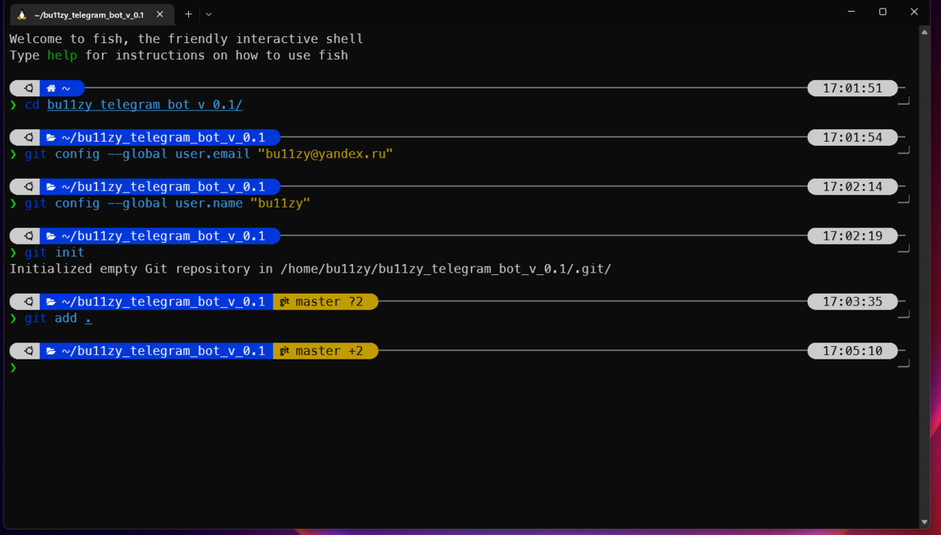
Task: Click the Linux penguin icon in the tab
Action: [x=22, y=15]
